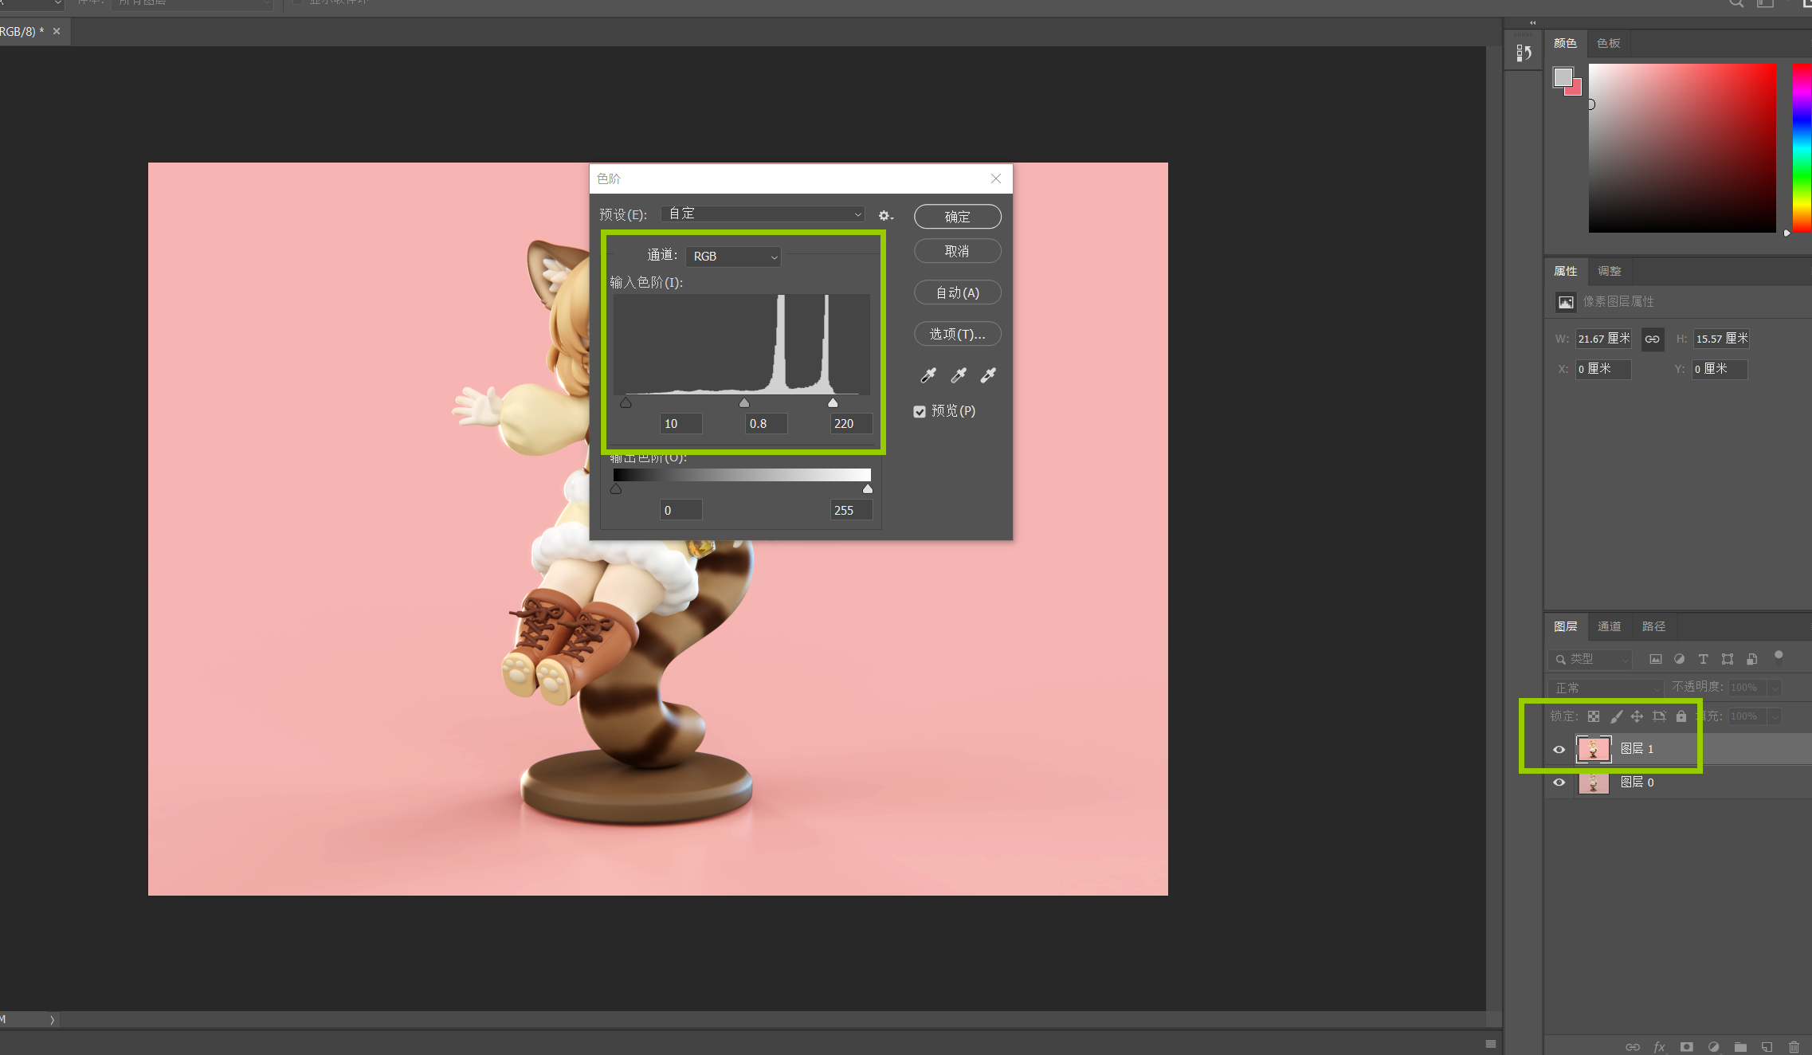This screenshot has width=1812, height=1055.
Task: Click the add layer mask icon
Action: tap(1686, 1047)
